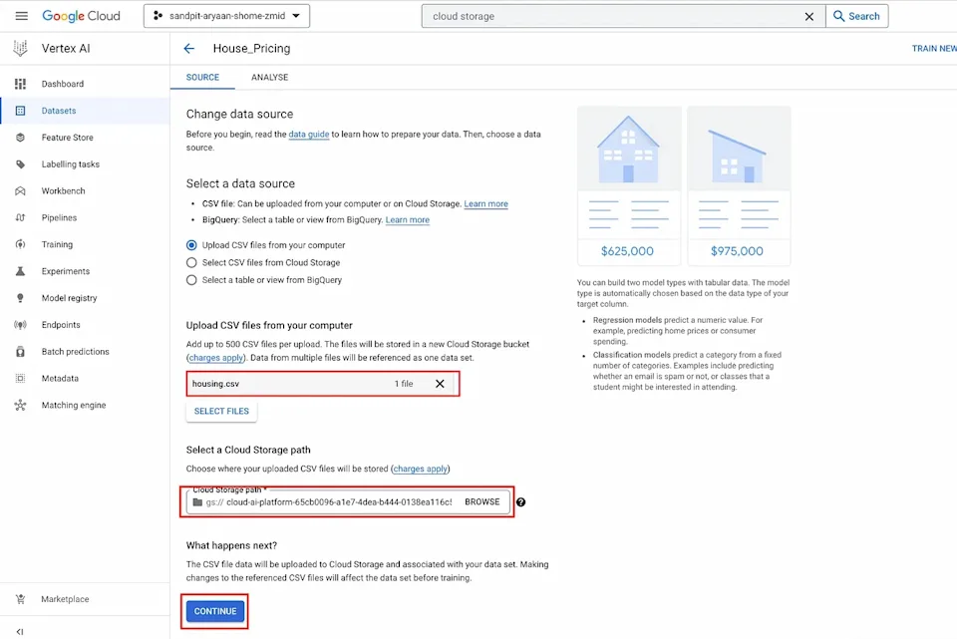Viewport: 957px width, 639px height.
Task: Click the Endpoints sidebar icon
Action: (x=20, y=325)
